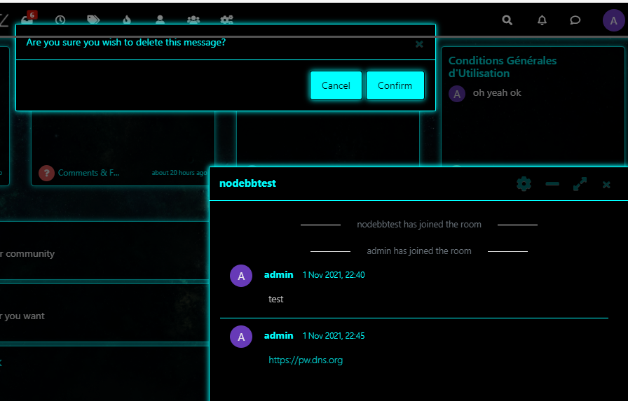
Task: Open unread inbox with 6 badge
Action: coord(28,19)
